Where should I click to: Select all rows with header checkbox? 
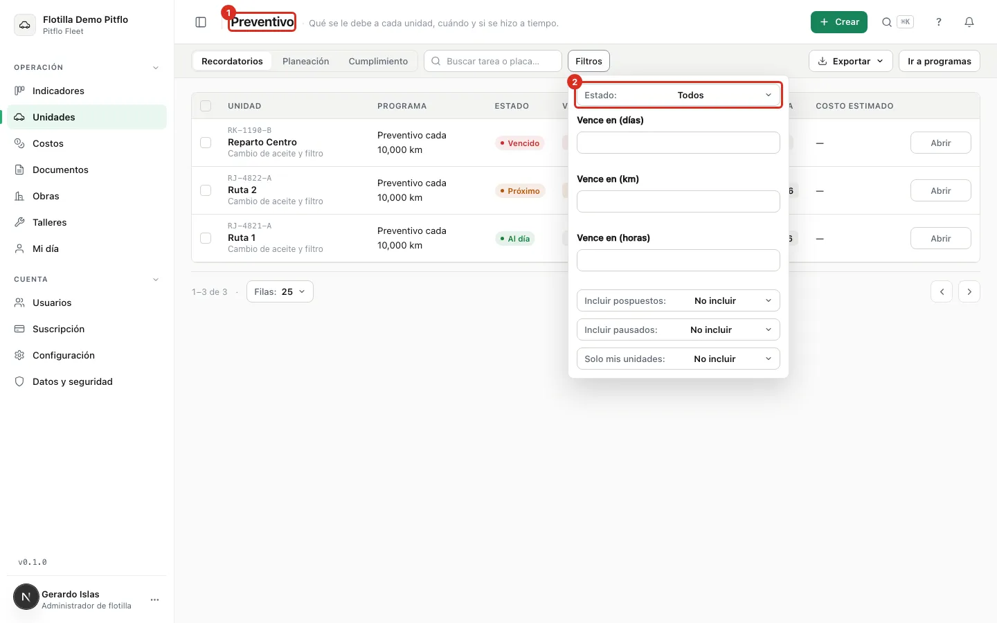206,106
